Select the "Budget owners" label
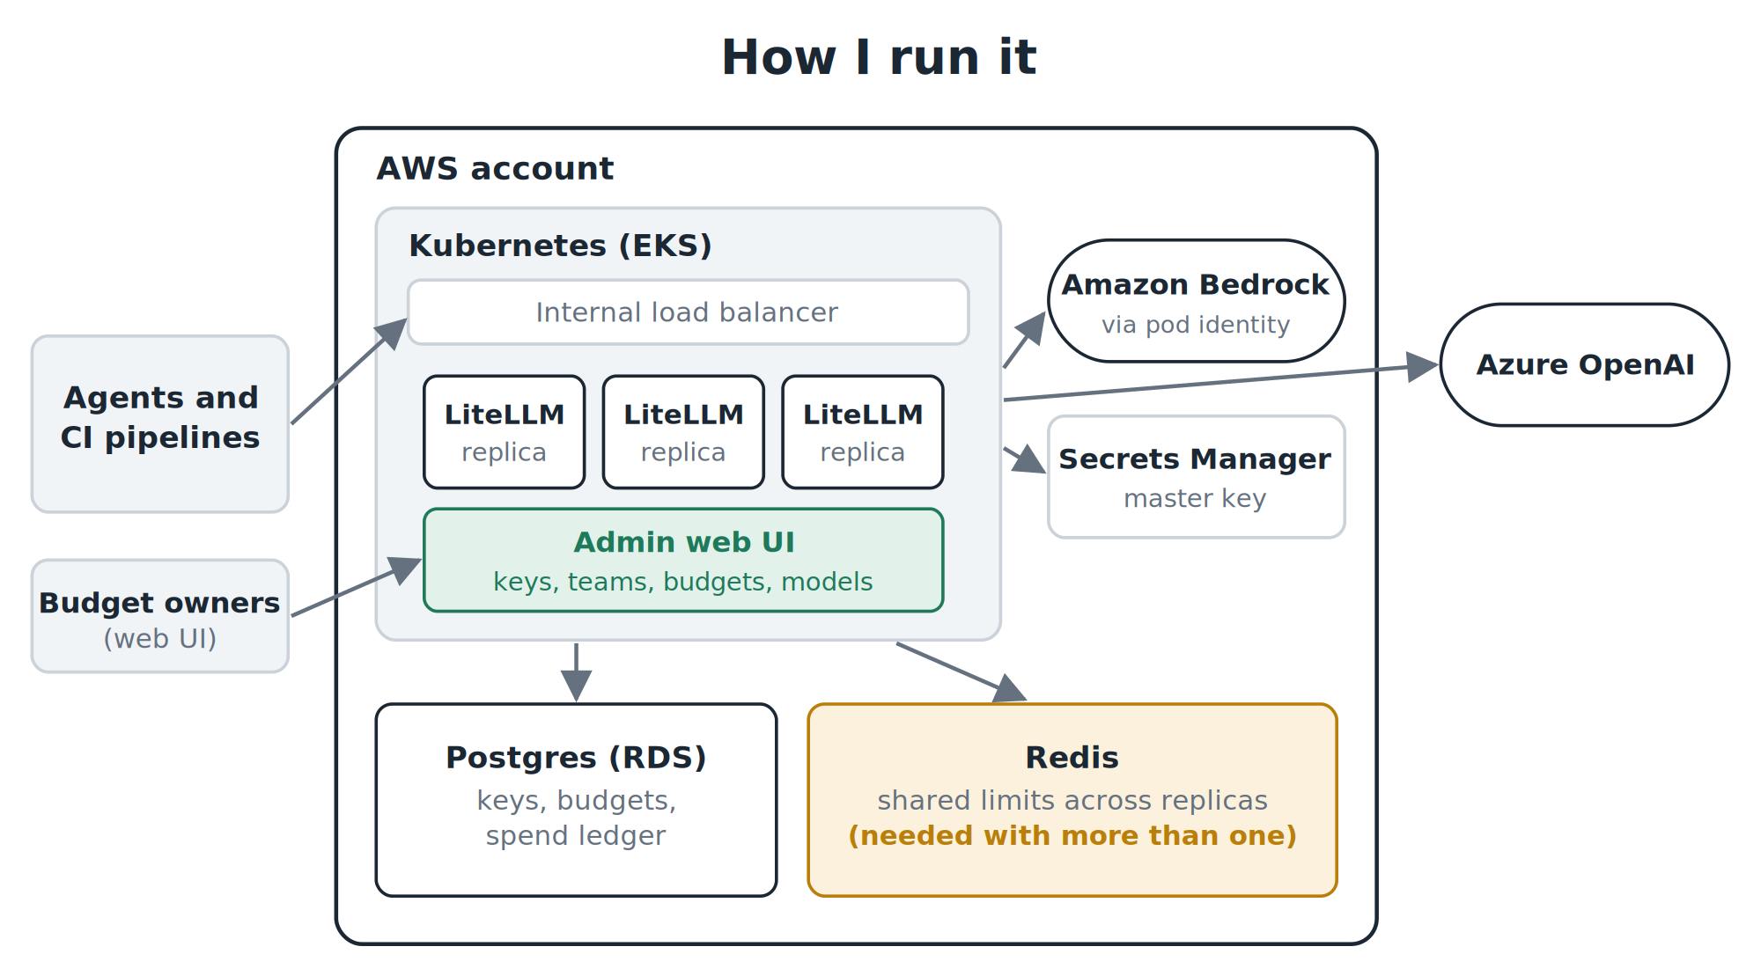 159,603
